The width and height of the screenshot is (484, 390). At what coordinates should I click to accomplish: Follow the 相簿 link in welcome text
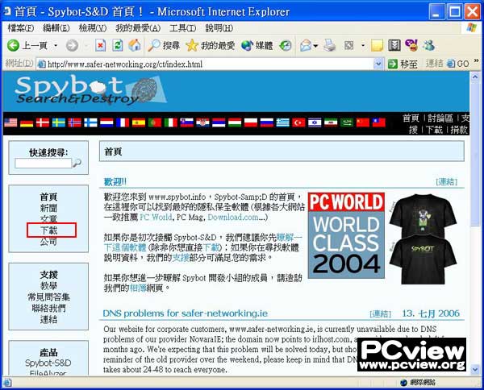(138, 288)
